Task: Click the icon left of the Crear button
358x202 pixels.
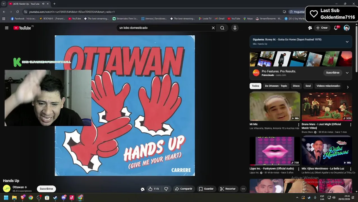Action: pyautogui.click(x=310, y=28)
